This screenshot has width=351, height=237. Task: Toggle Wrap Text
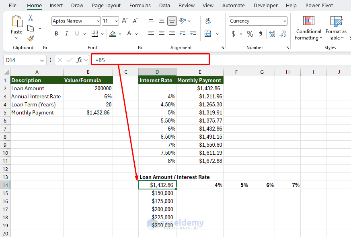click(x=208, y=21)
